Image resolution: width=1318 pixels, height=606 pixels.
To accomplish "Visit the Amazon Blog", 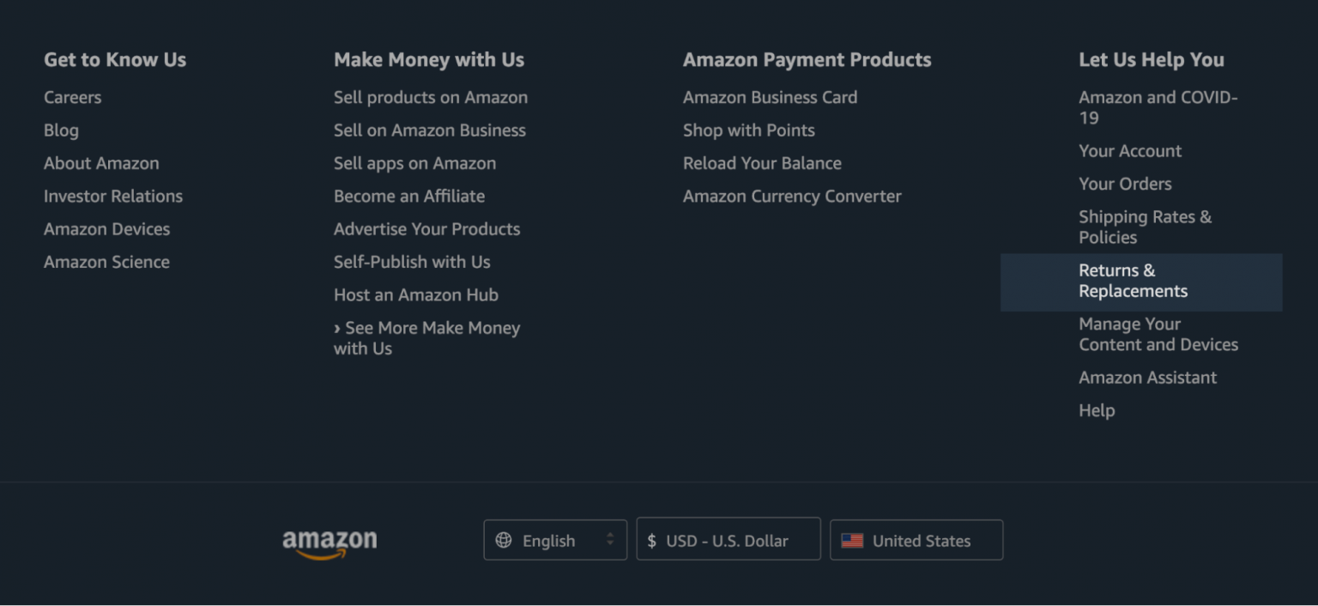I will (x=61, y=130).
